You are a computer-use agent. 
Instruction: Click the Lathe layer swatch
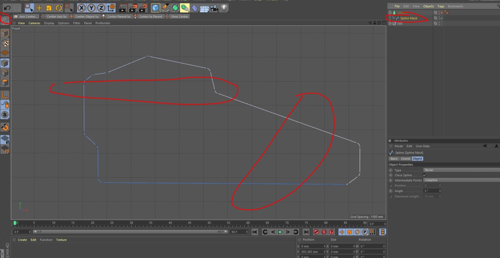click(x=436, y=12)
